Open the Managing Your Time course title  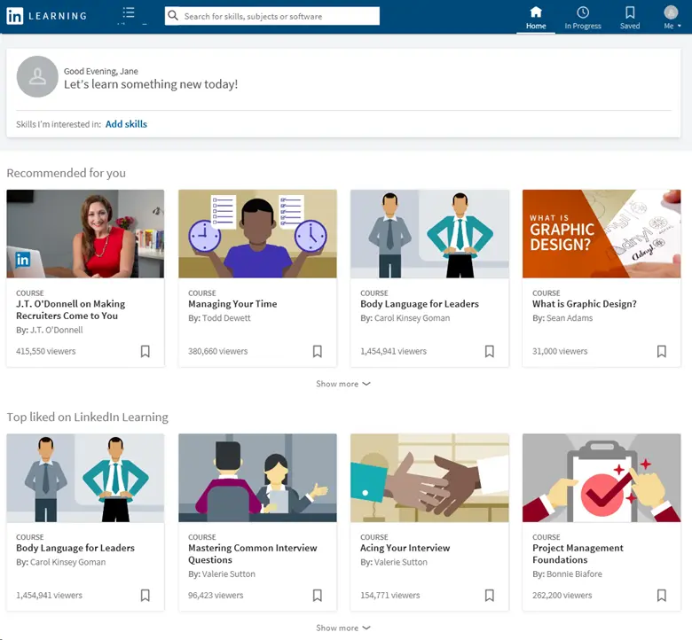click(232, 304)
